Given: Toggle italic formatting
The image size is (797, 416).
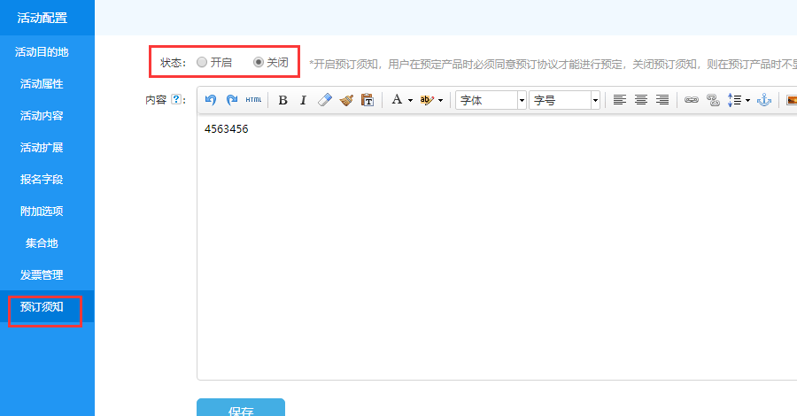Looking at the screenshot, I should pyautogui.click(x=303, y=100).
